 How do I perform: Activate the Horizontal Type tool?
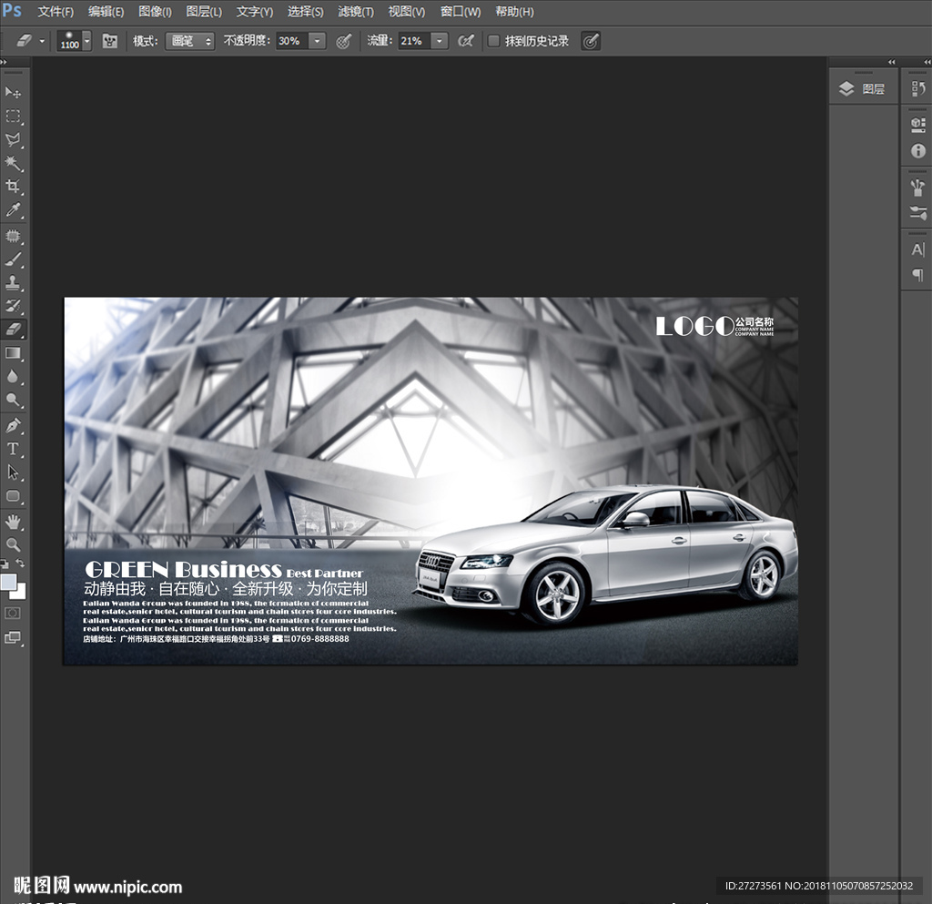pyautogui.click(x=14, y=449)
